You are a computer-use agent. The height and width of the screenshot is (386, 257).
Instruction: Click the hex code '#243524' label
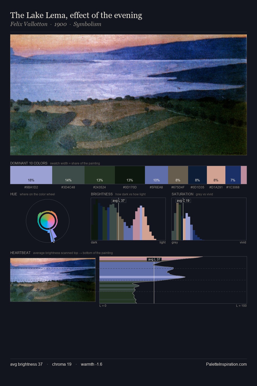click(x=100, y=187)
